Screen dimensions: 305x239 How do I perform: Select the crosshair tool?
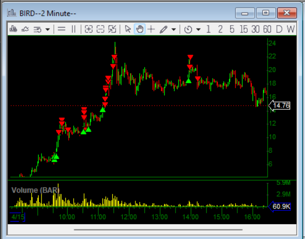tap(151, 29)
